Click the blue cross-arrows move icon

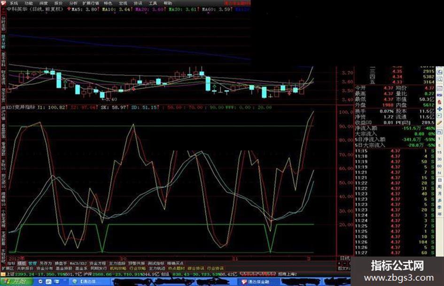pyautogui.click(x=439, y=109)
